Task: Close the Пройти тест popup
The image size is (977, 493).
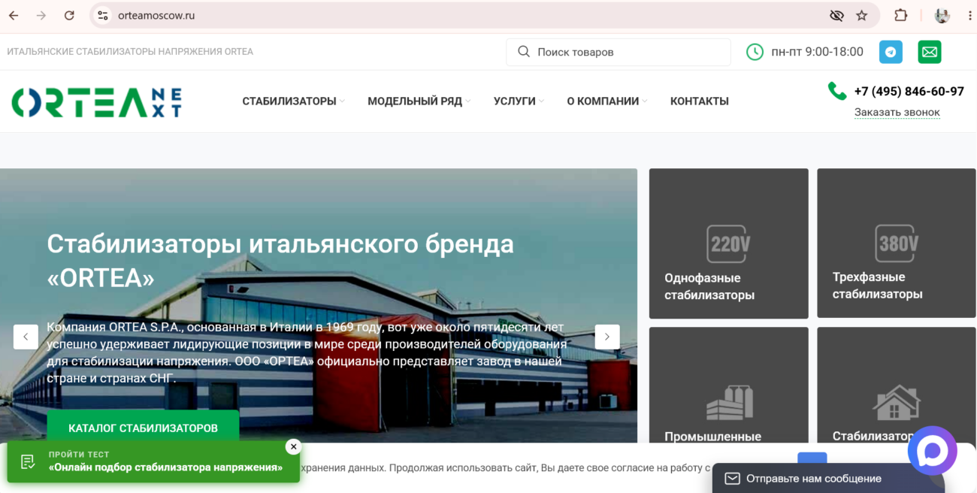Action: [293, 446]
